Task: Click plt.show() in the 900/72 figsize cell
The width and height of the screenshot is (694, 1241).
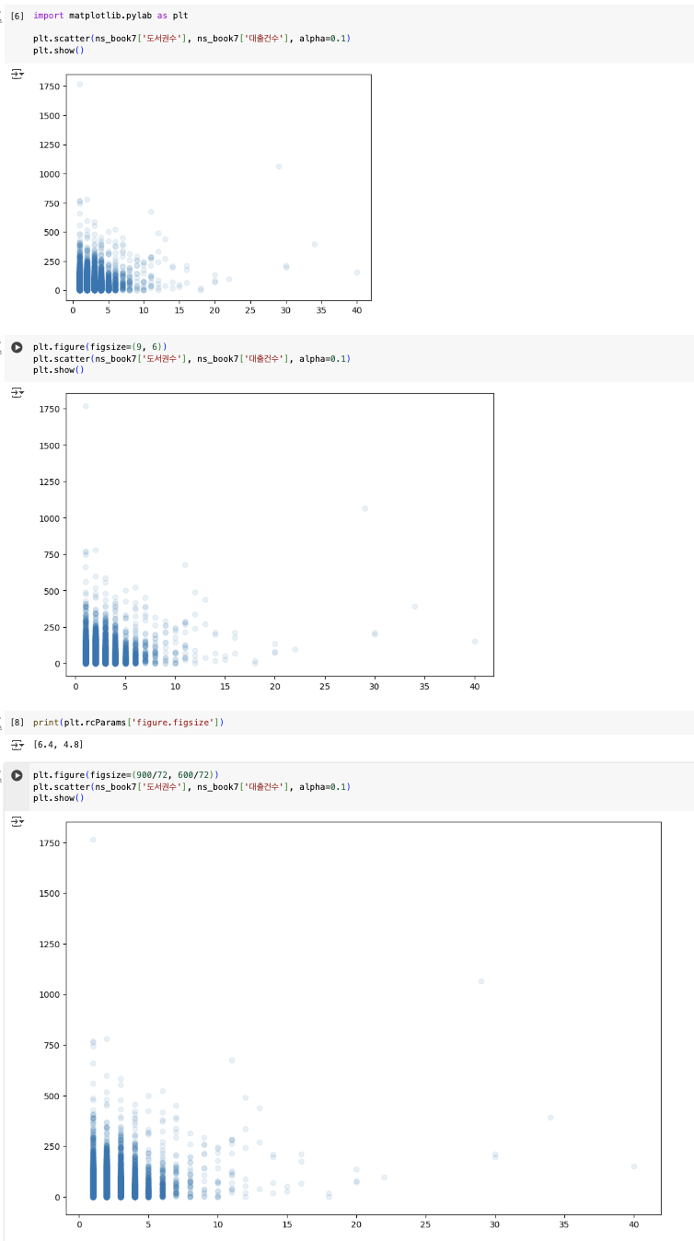Action: point(58,798)
